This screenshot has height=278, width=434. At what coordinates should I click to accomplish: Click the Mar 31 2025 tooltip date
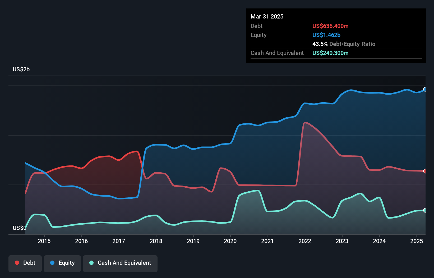point(267,16)
